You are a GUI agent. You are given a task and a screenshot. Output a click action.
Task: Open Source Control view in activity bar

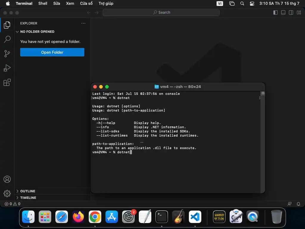7,54
